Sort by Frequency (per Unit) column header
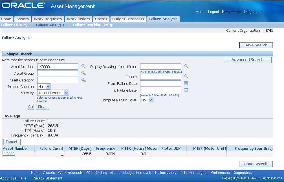 254,149
